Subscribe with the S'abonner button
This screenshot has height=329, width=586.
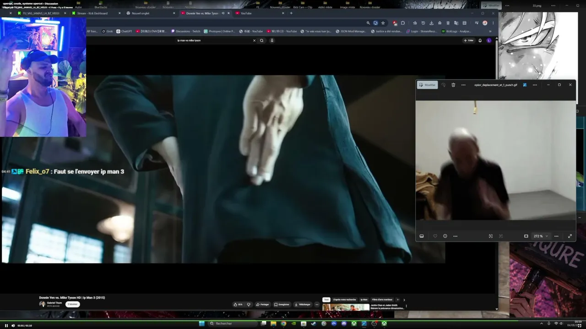tap(72, 304)
